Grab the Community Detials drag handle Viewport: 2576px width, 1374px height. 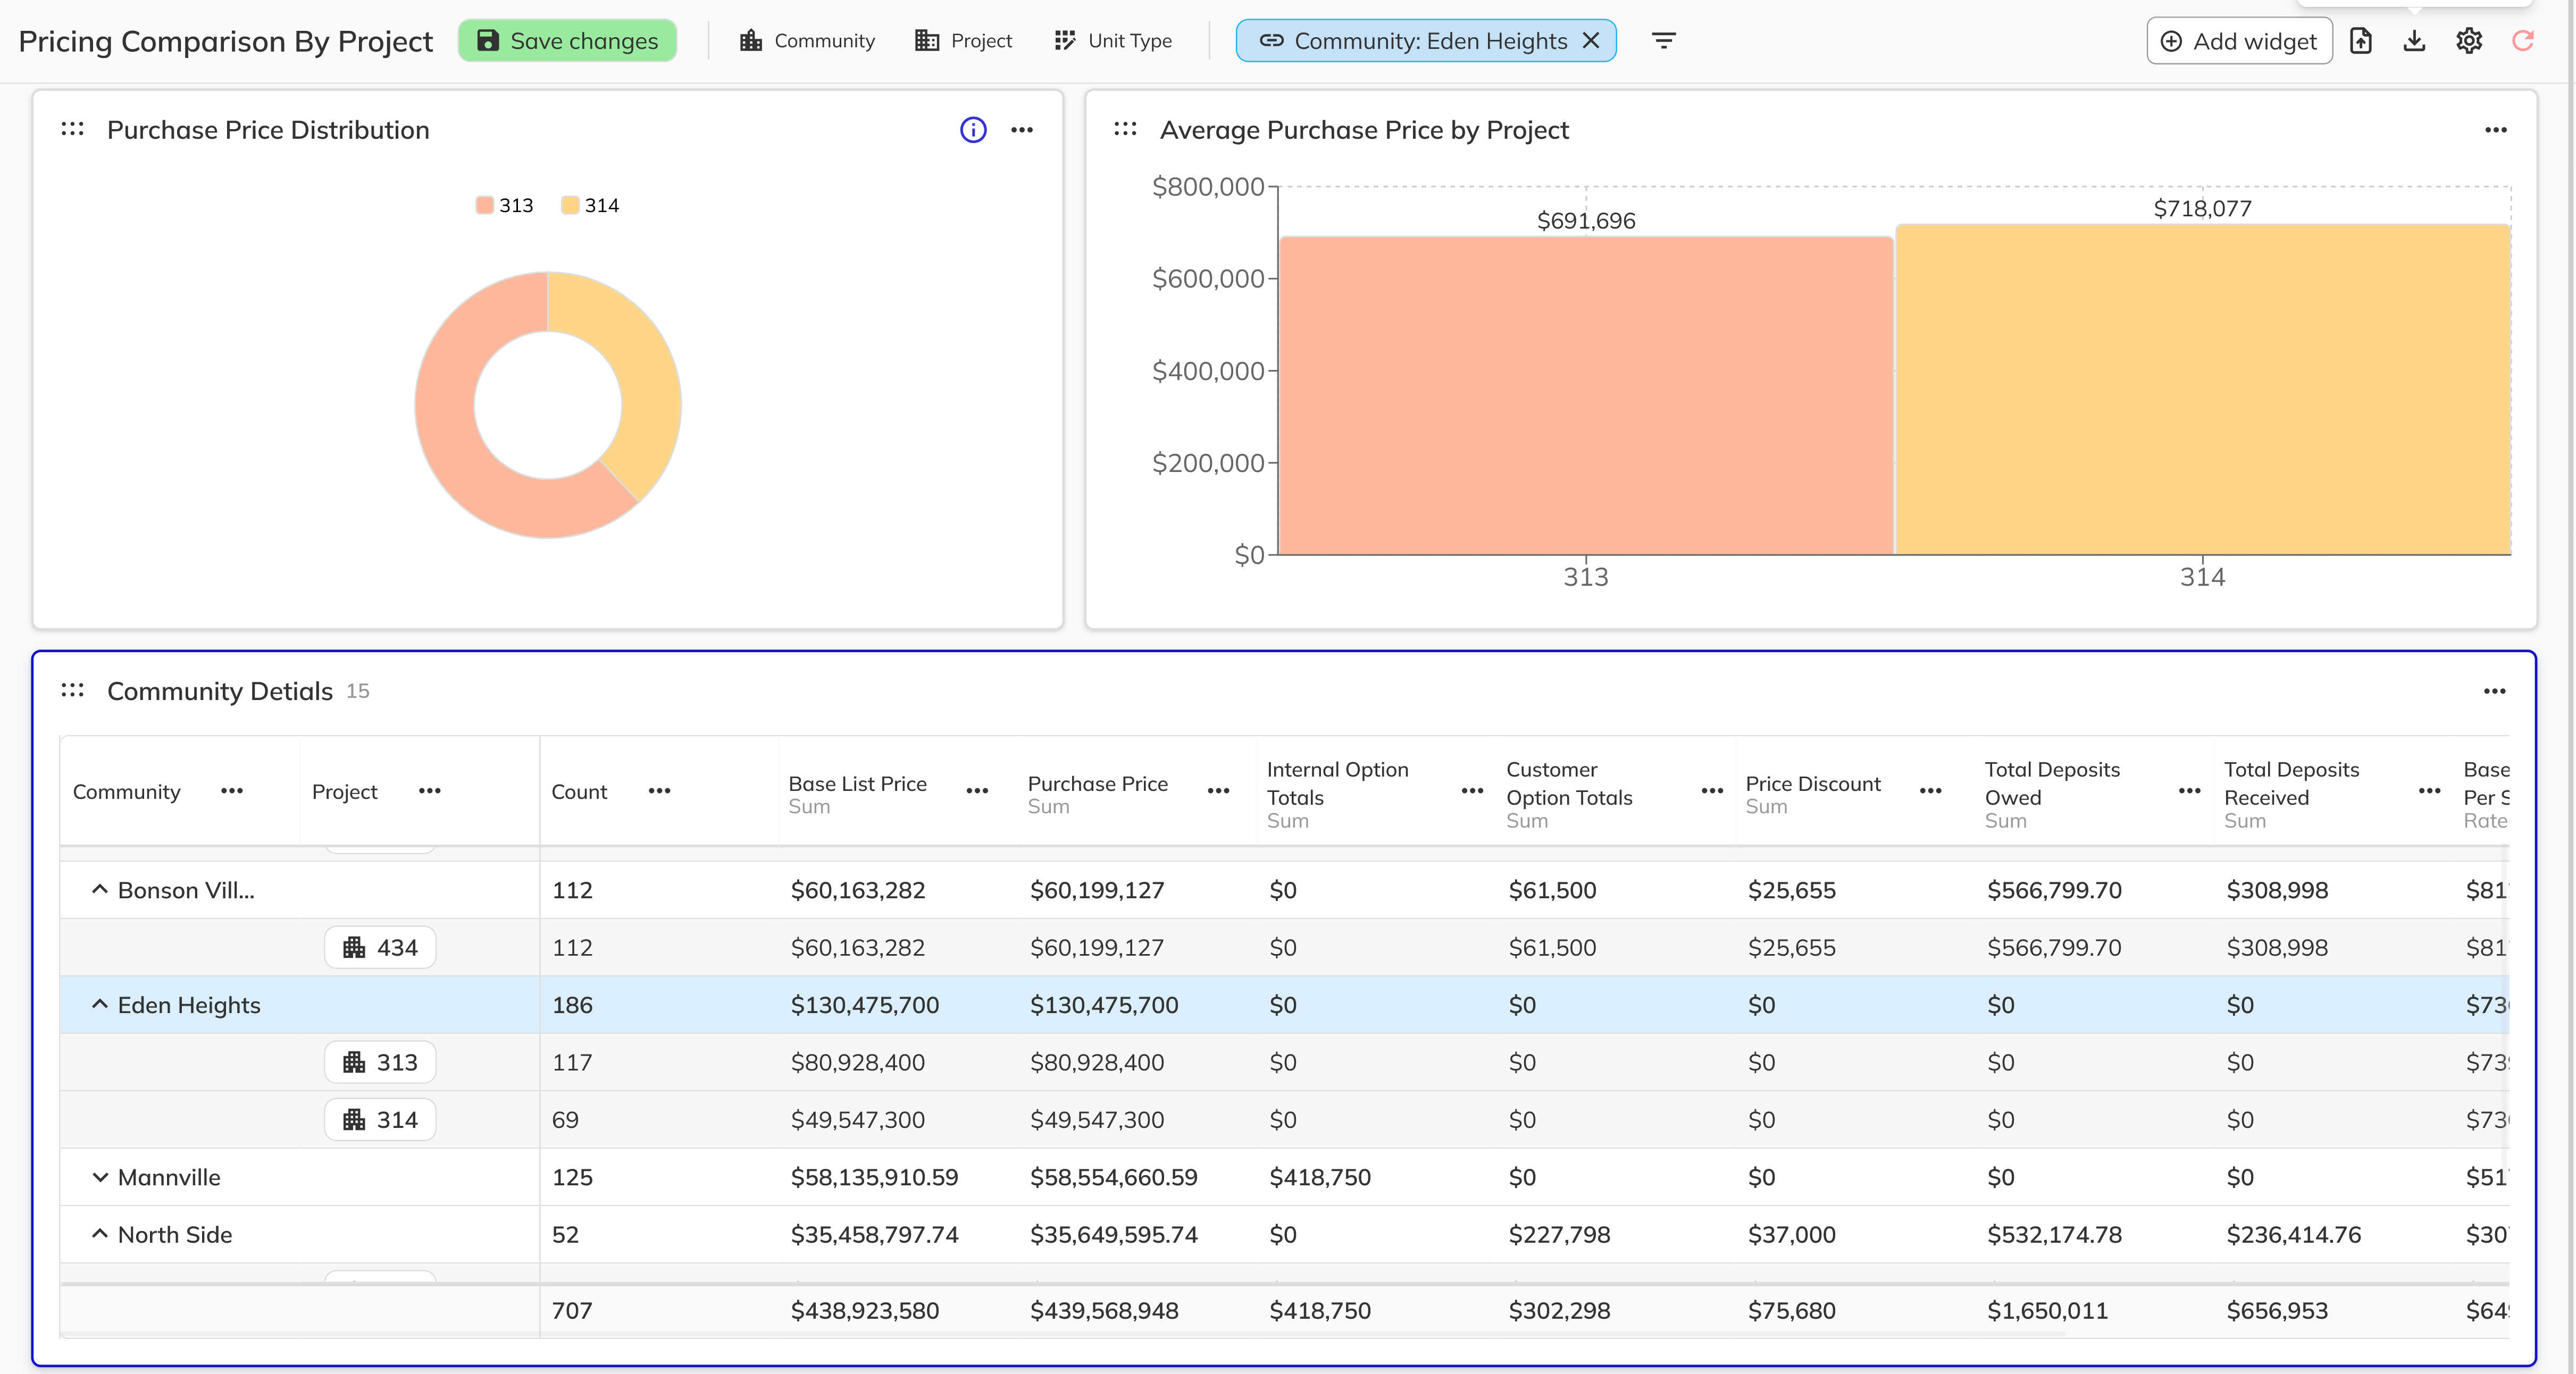[x=72, y=690]
